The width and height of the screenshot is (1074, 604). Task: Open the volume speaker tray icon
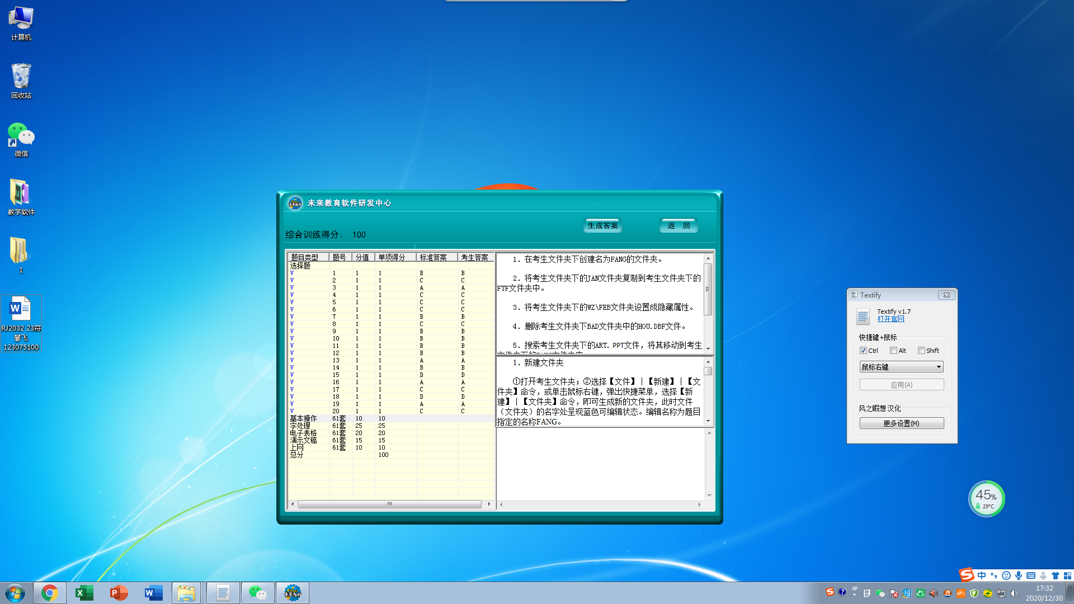point(1015,593)
